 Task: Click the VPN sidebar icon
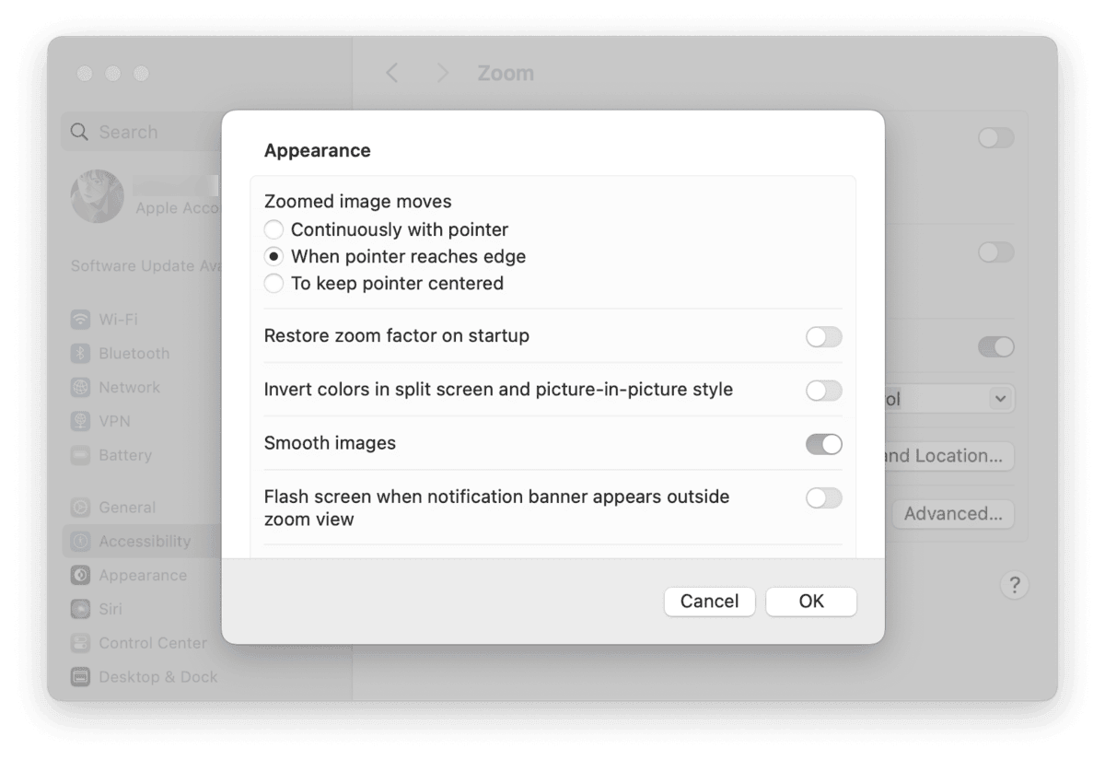(x=81, y=421)
